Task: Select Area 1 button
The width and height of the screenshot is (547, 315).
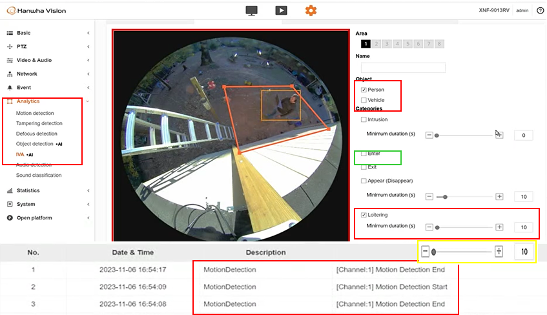Action: coord(366,44)
